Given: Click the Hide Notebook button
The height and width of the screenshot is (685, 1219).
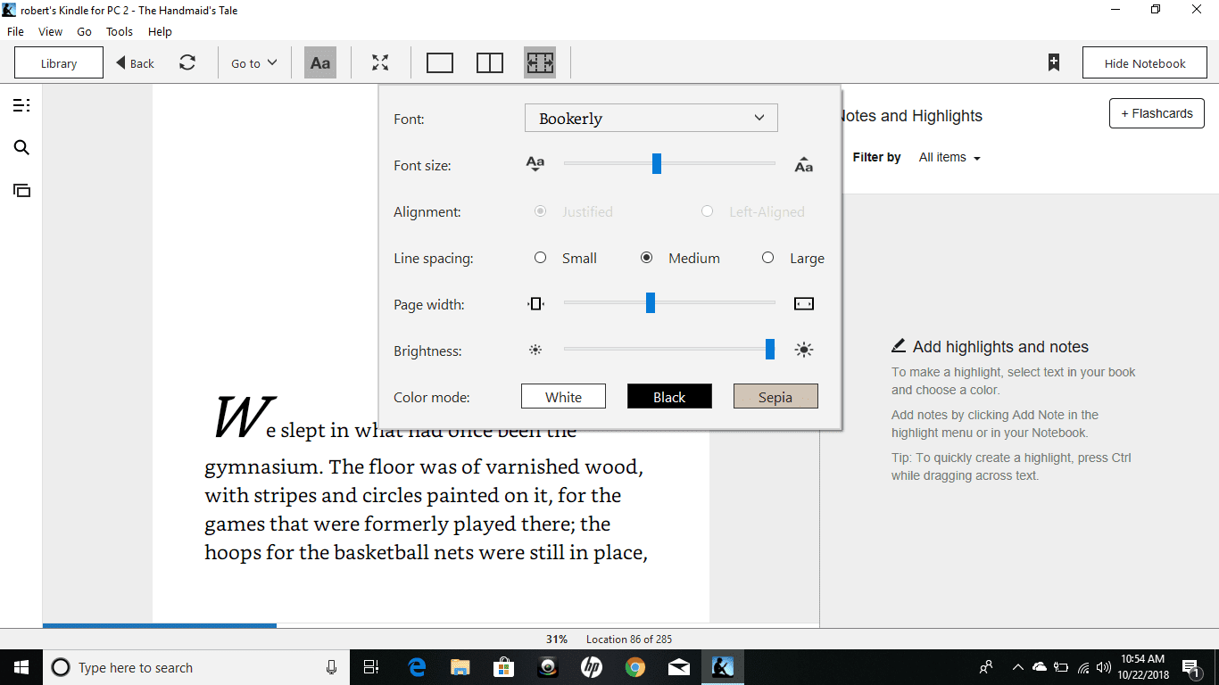Looking at the screenshot, I should click(x=1144, y=63).
